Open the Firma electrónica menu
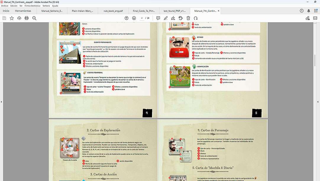 tap(33, 6)
